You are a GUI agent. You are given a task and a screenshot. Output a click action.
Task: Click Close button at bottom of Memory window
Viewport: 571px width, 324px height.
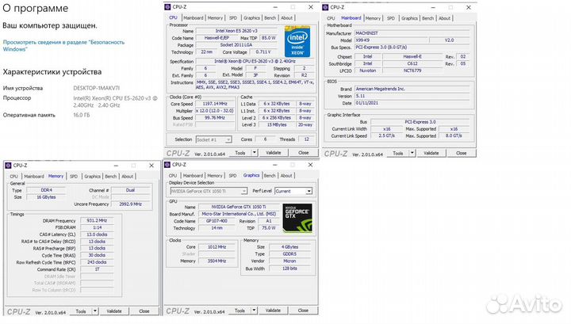pos(144,311)
